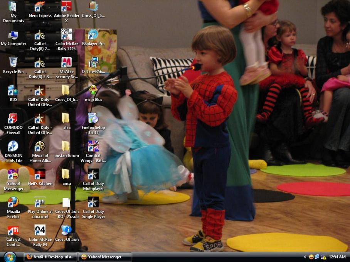Image resolution: width=350 pixels, height=262 pixels.
Task: Switch to Yahoo! Messenger taskbar button
Action: pos(105,257)
